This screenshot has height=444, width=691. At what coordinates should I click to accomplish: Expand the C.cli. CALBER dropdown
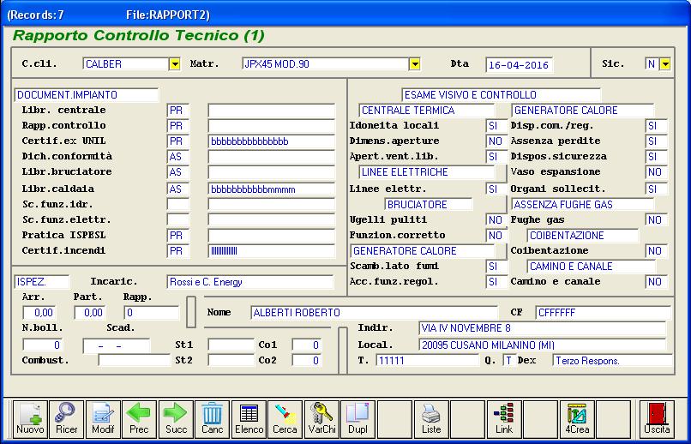pyautogui.click(x=175, y=64)
